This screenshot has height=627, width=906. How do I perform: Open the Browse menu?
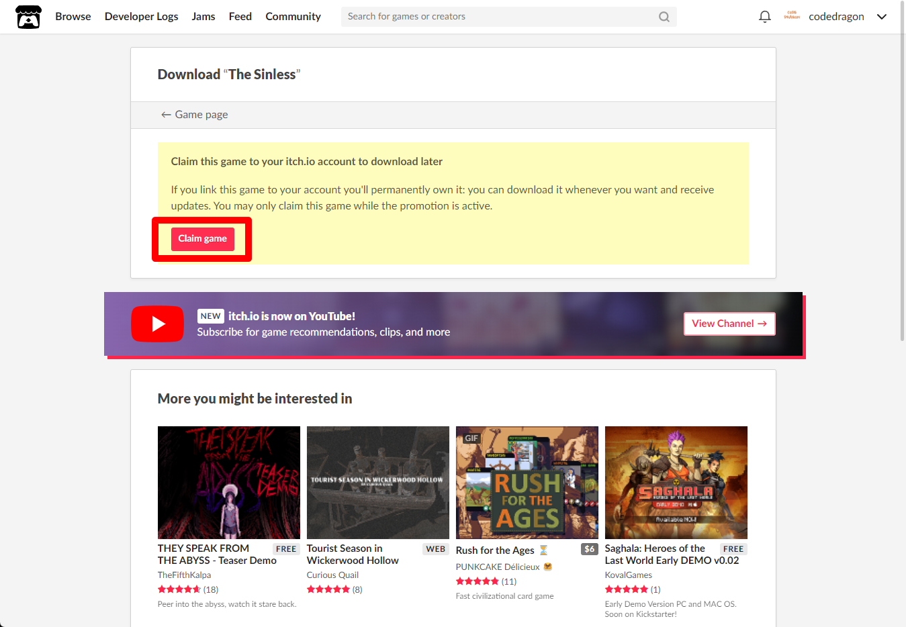(x=73, y=17)
